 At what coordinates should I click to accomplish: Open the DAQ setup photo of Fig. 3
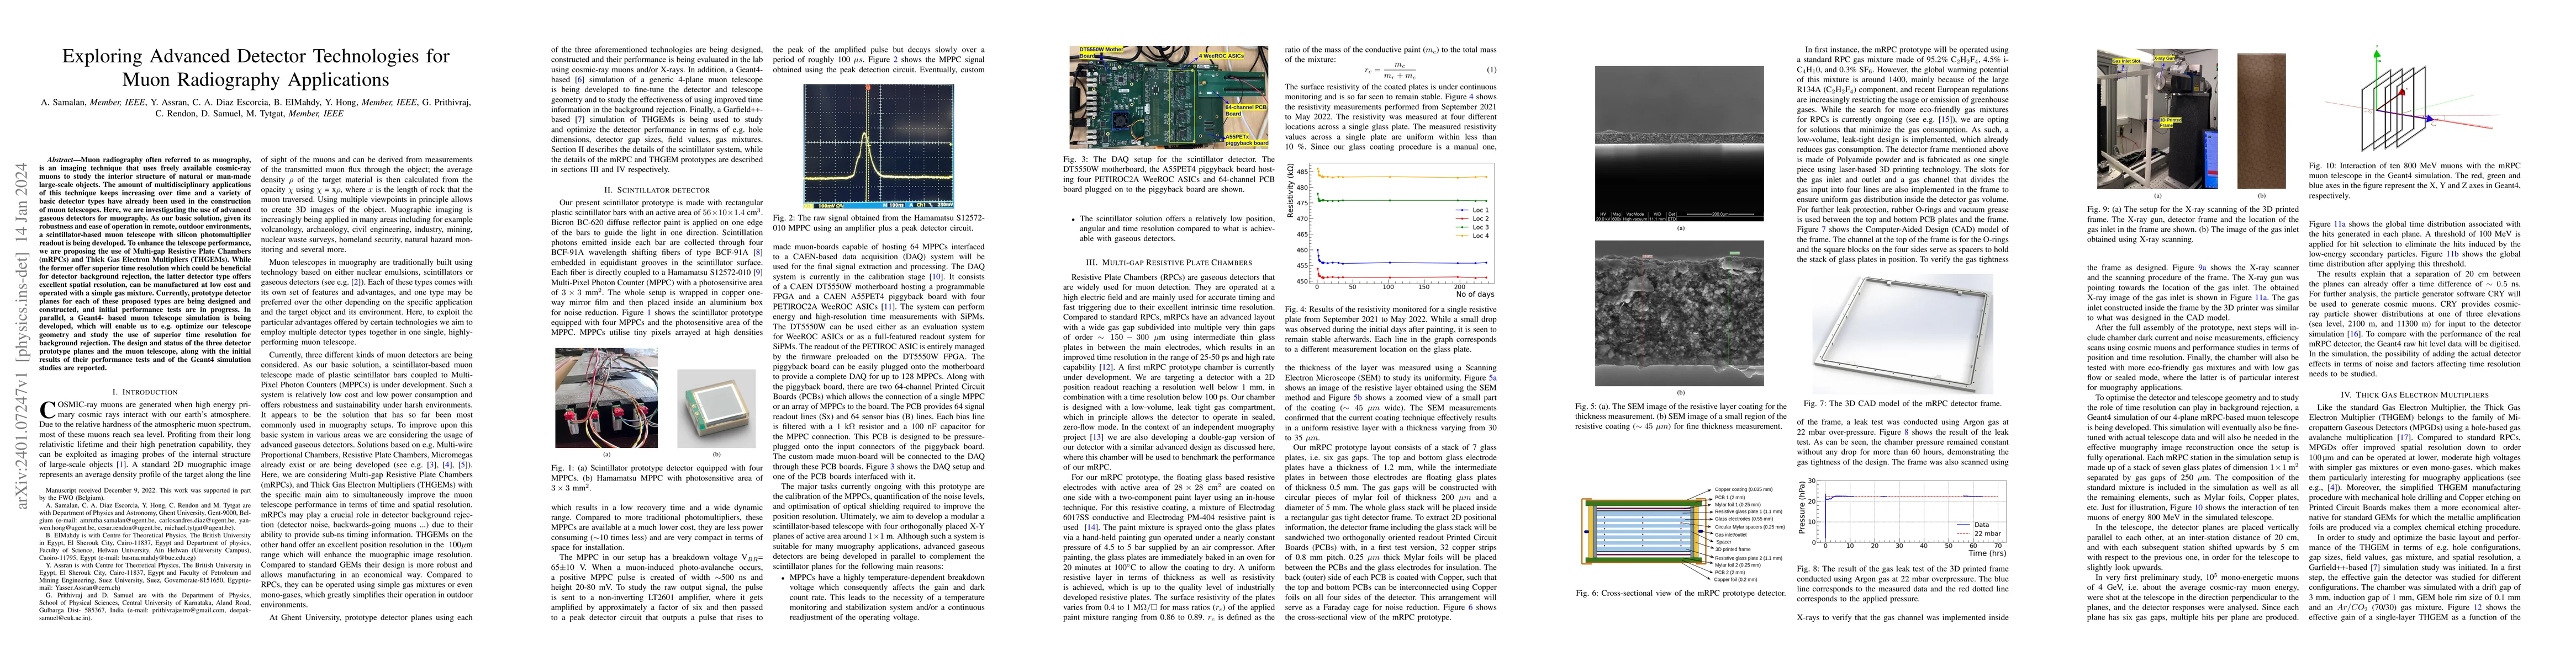pyautogui.click(x=1169, y=97)
